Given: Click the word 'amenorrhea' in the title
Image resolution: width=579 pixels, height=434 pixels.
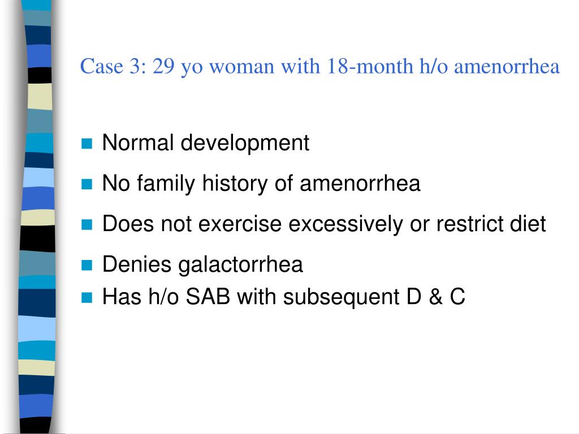Looking at the screenshot, I should (507, 67).
